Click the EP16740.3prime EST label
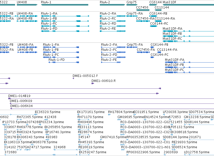This screenshot has height=156, width=214. [x=58, y=132]
